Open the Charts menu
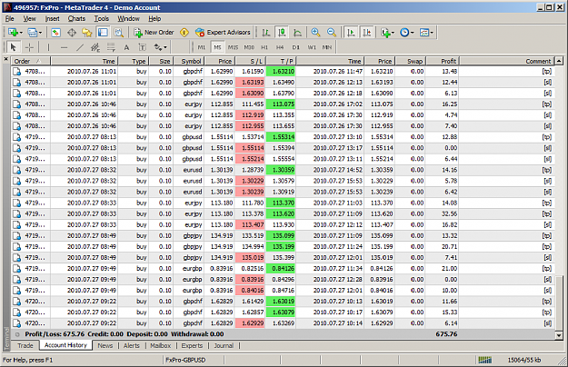 pyautogui.click(x=76, y=19)
